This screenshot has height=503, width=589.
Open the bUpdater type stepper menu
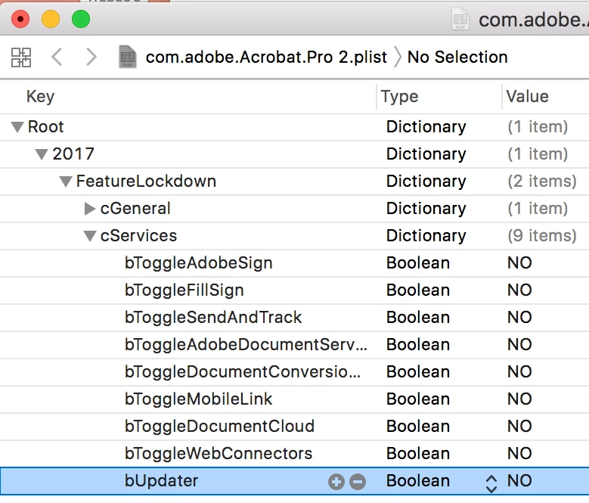(x=491, y=483)
